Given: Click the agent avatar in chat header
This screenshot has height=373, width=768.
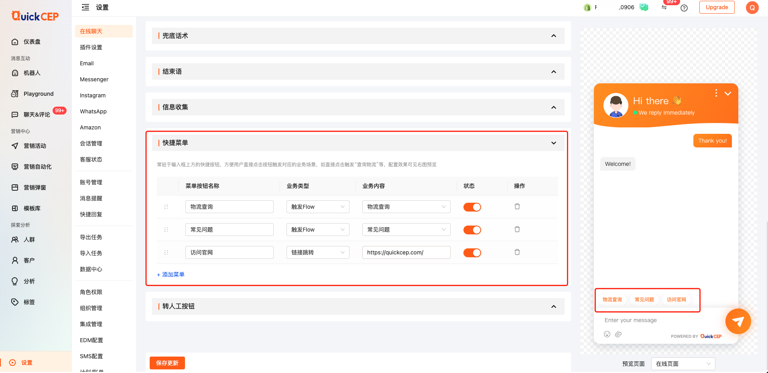Looking at the screenshot, I should point(616,105).
